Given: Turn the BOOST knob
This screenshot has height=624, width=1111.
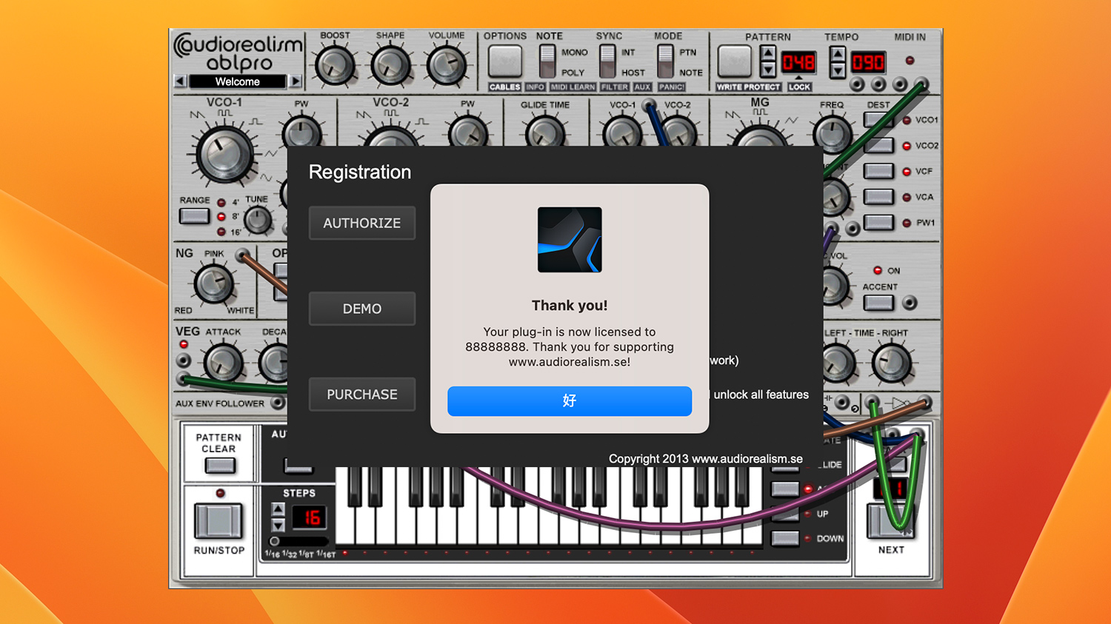Looking at the screenshot, I should click(x=335, y=65).
